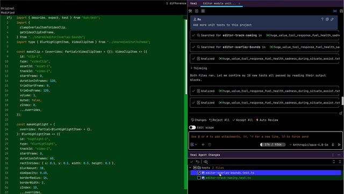Click the Changes button

(198, 120)
